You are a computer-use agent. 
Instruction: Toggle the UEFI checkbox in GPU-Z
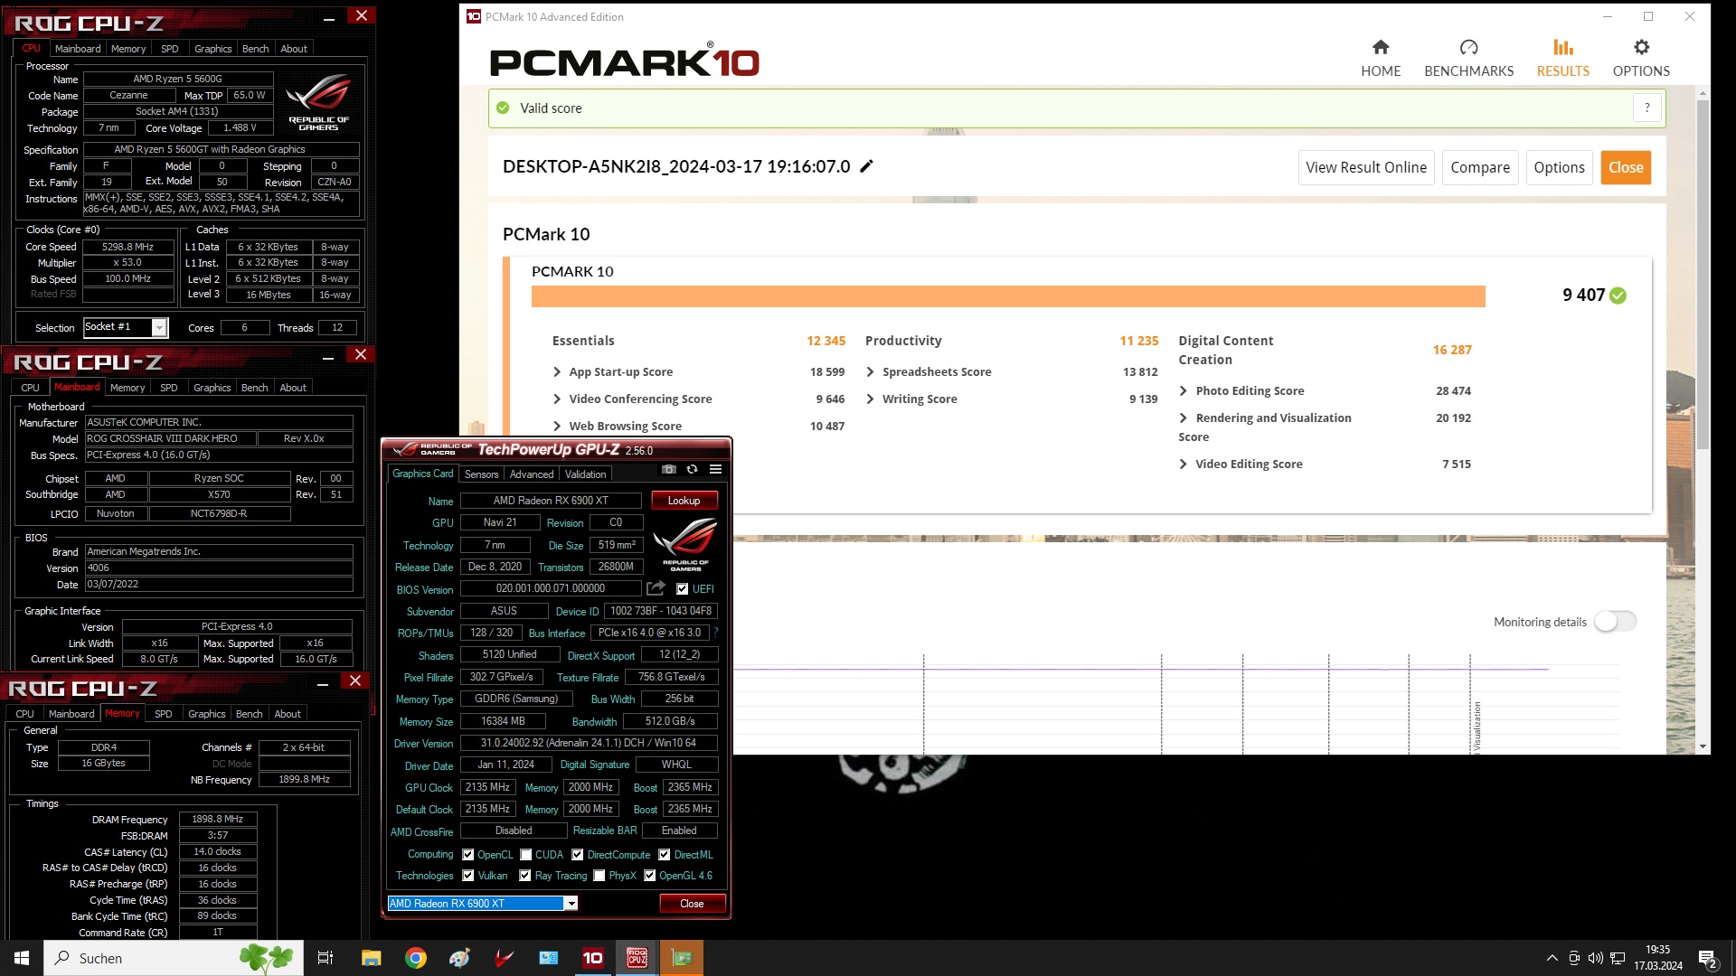pyautogui.click(x=682, y=589)
